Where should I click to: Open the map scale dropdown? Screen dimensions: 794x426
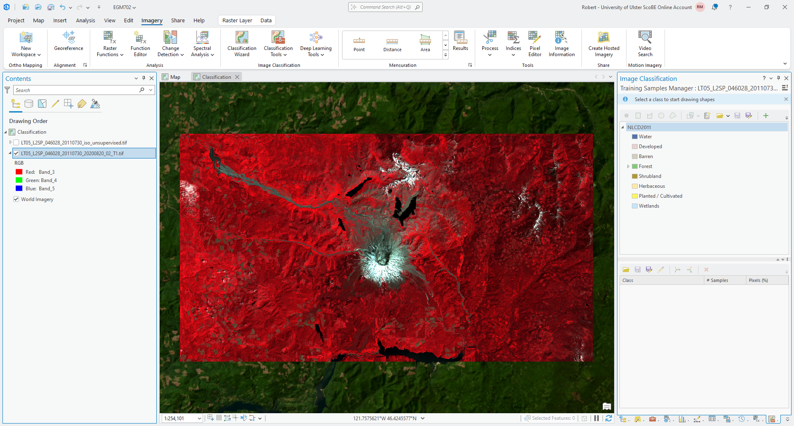coord(199,419)
